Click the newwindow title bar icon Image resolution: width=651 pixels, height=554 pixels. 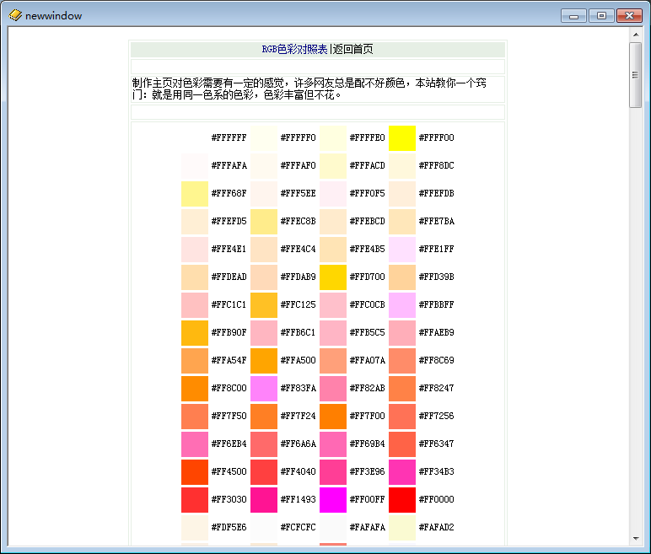point(14,15)
